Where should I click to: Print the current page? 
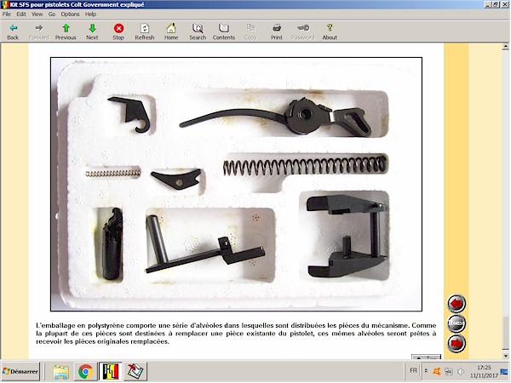[277, 31]
